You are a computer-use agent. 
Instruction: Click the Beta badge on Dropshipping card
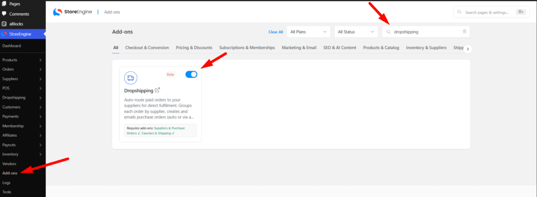170,74
